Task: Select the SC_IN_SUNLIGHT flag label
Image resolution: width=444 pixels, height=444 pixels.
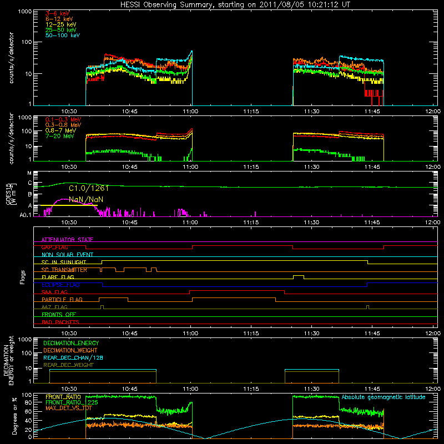Action: click(64, 262)
